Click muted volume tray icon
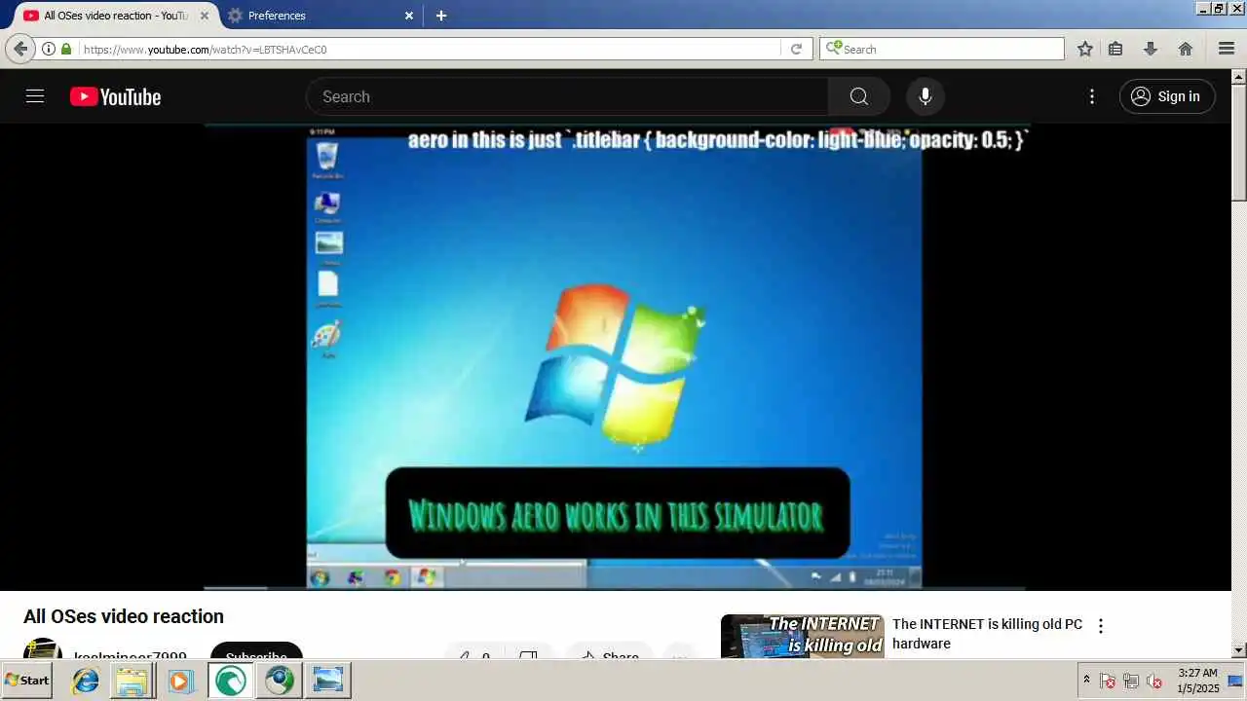The image size is (1247, 701). (x=1154, y=681)
